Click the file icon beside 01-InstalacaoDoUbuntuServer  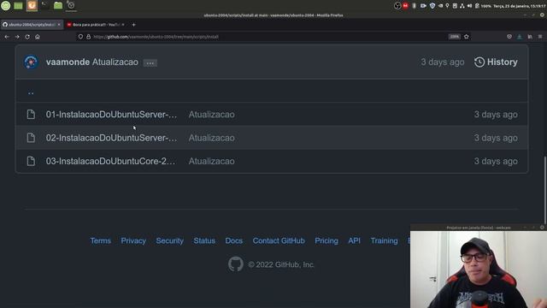(31, 115)
